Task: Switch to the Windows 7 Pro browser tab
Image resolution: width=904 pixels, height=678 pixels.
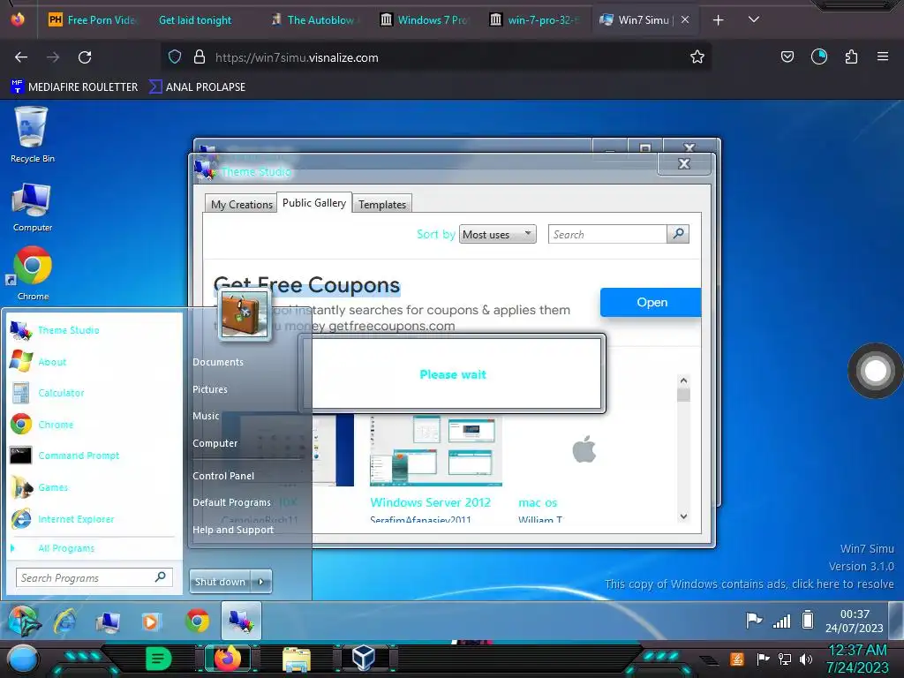Action: tap(426, 20)
